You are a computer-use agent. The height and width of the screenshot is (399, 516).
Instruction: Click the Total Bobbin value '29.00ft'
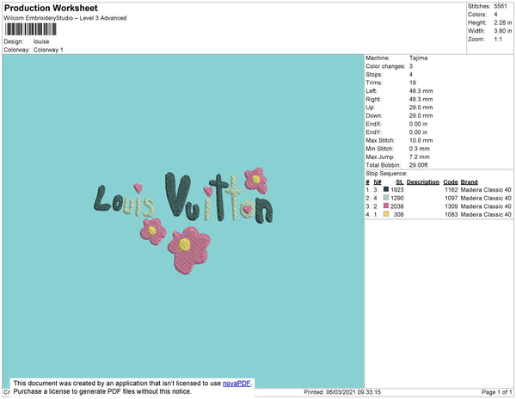click(418, 165)
